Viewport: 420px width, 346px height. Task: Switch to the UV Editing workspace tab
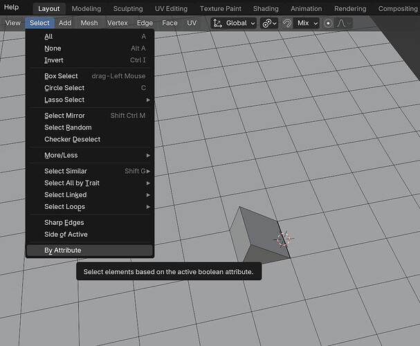(171, 9)
